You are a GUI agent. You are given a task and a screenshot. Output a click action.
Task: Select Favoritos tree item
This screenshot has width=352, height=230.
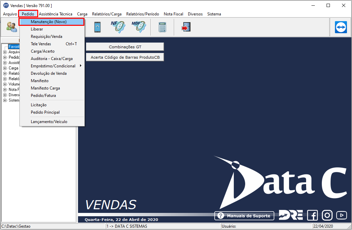tap(14, 47)
